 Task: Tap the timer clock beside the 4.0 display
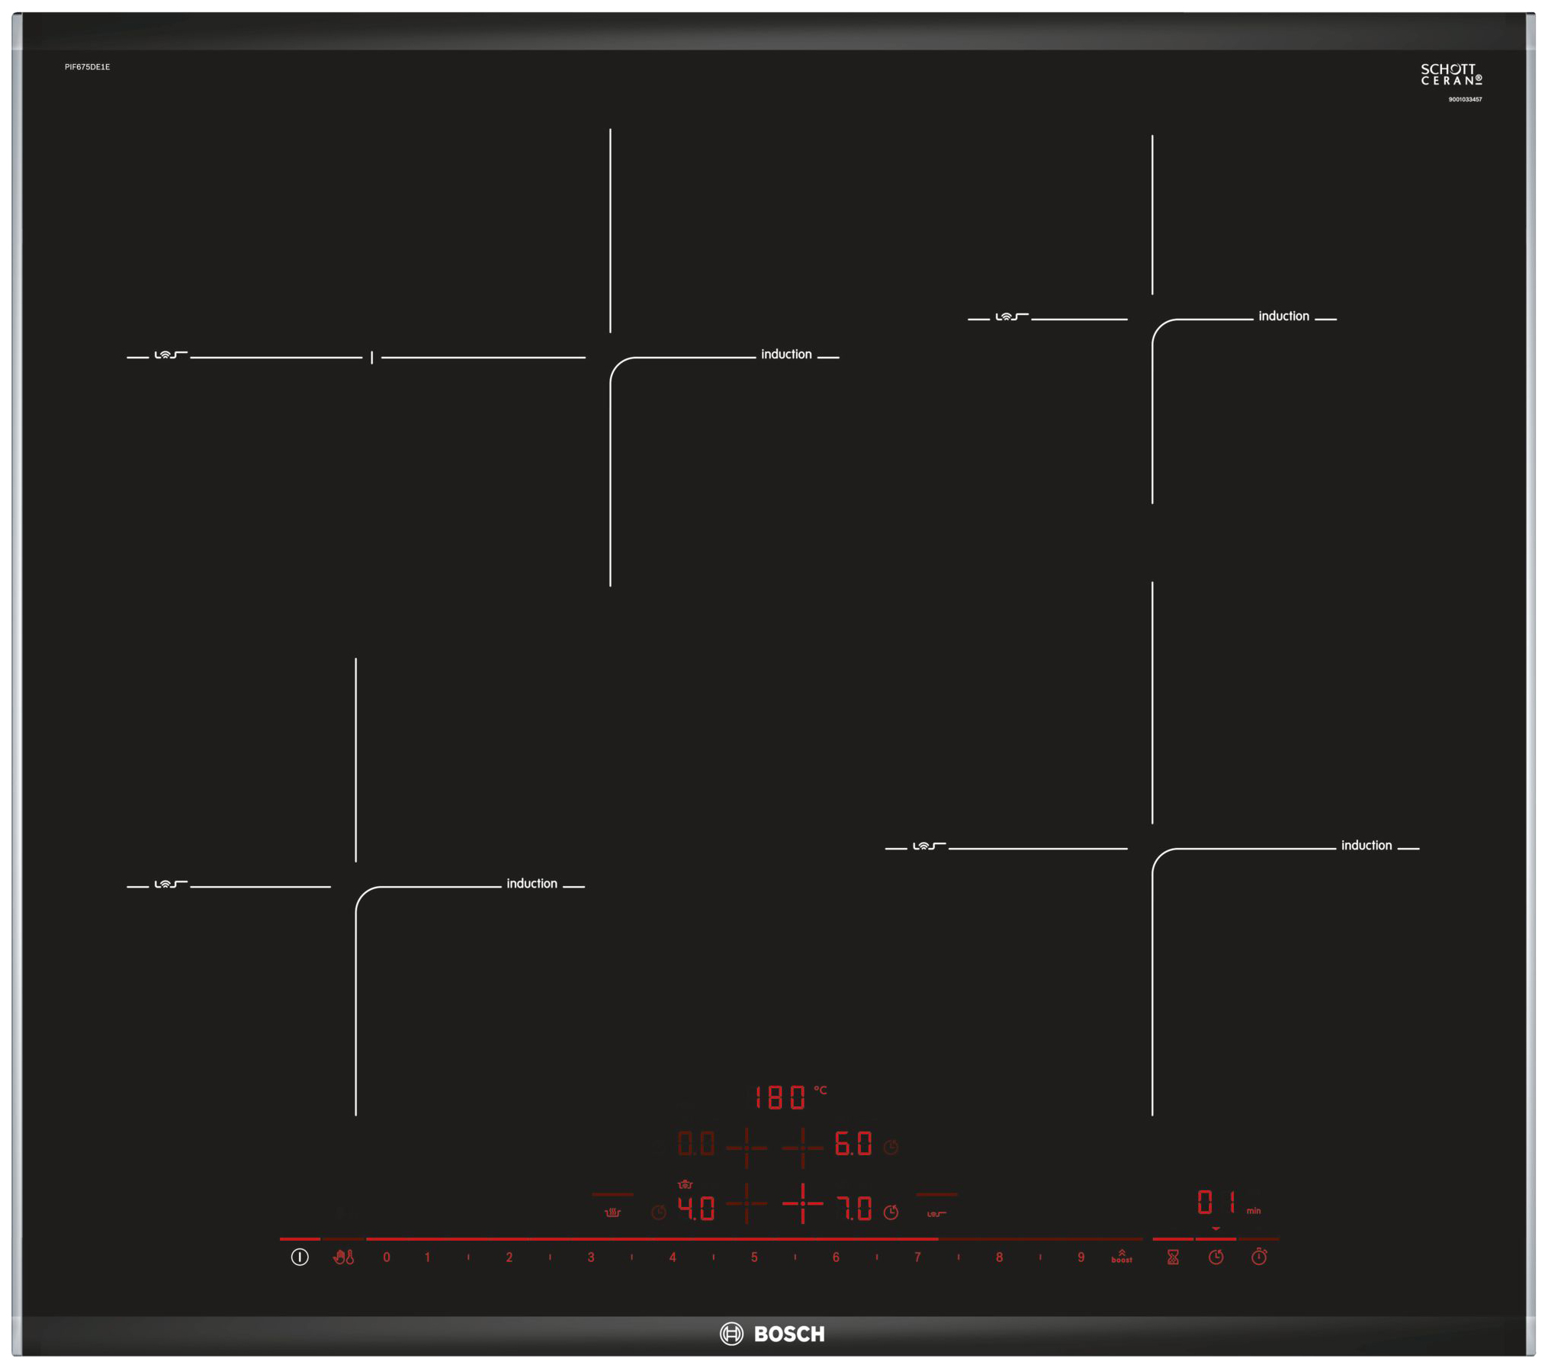click(x=659, y=1212)
